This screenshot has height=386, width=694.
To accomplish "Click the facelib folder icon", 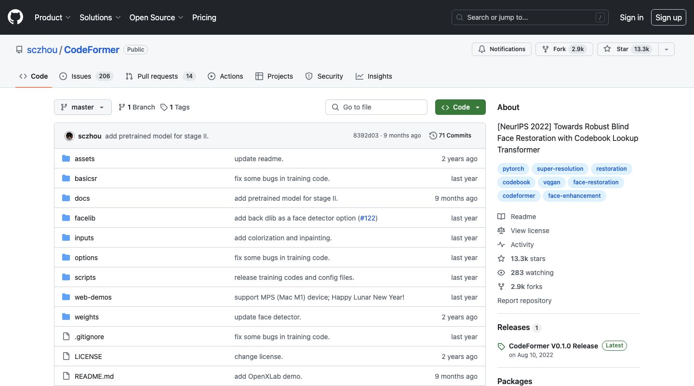I will [x=66, y=218].
